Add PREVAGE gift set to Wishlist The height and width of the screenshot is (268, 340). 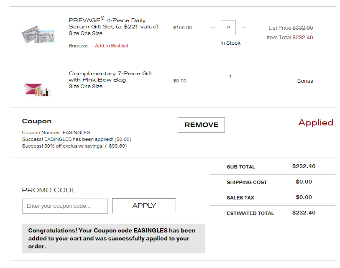(112, 46)
